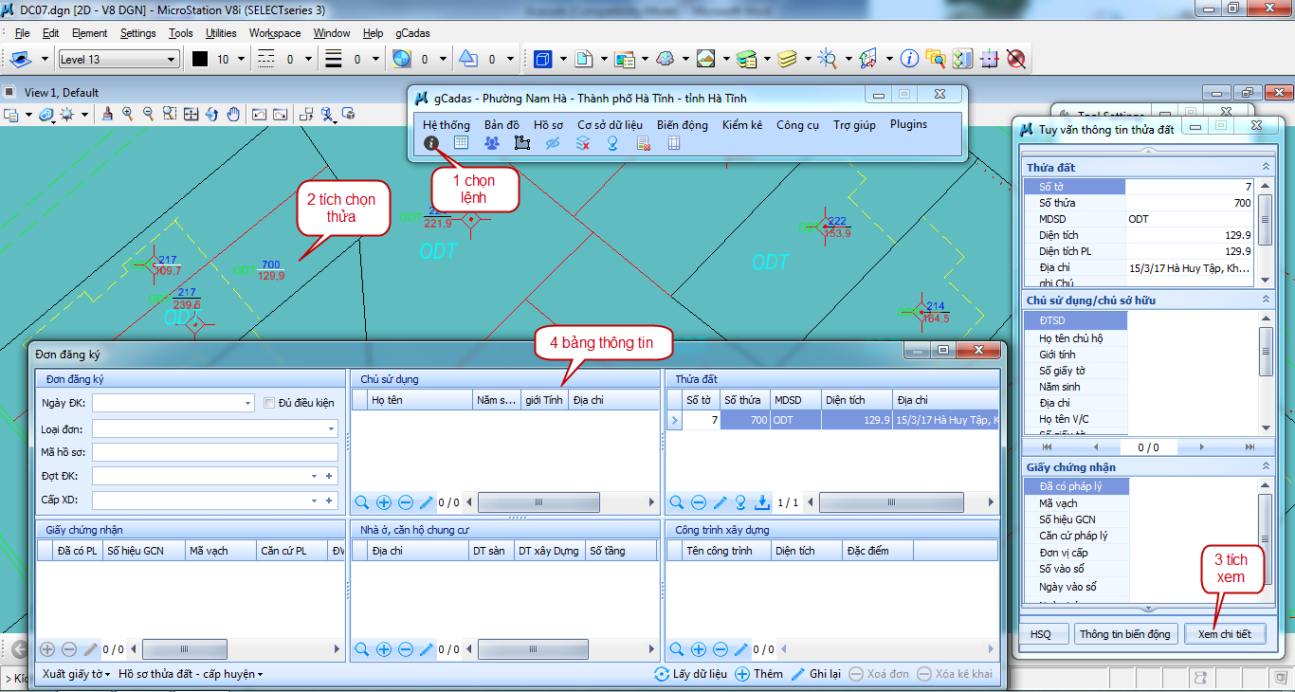1295x692 pixels.
Task: Click add plus icon under Công trình xây dựng
Action: (x=699, y=649)
